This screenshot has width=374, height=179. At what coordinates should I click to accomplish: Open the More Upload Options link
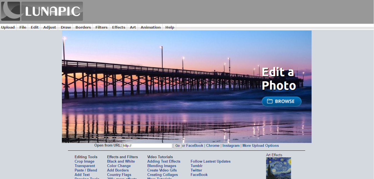[x=261, y=146]
